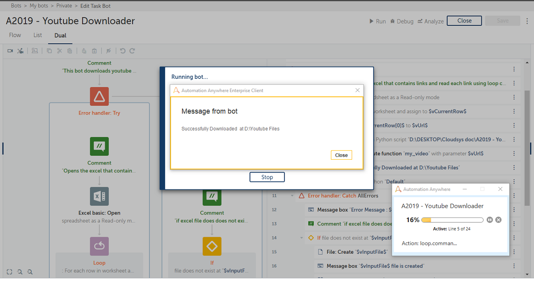The width and height of the screenshot is (534, 300).
Task: Select the Dual view tab
Action: (60, 35)
